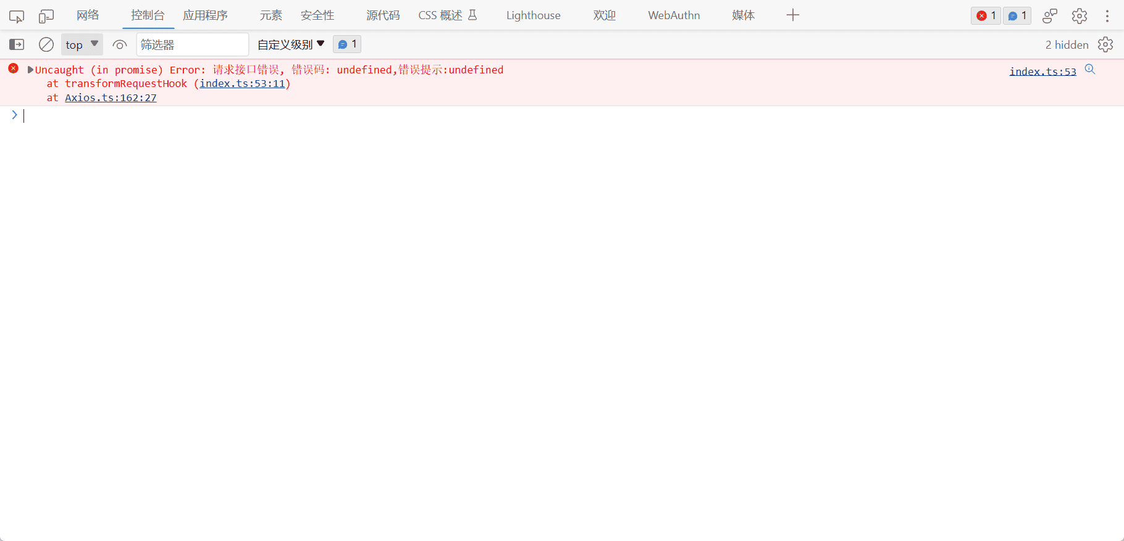The height and width of the screenshot is (541, 1124).
Task: Focus the 筛选器 filter input
Action: (193, 44)
